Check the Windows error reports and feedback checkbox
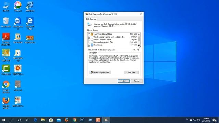 tap(89, 37)
